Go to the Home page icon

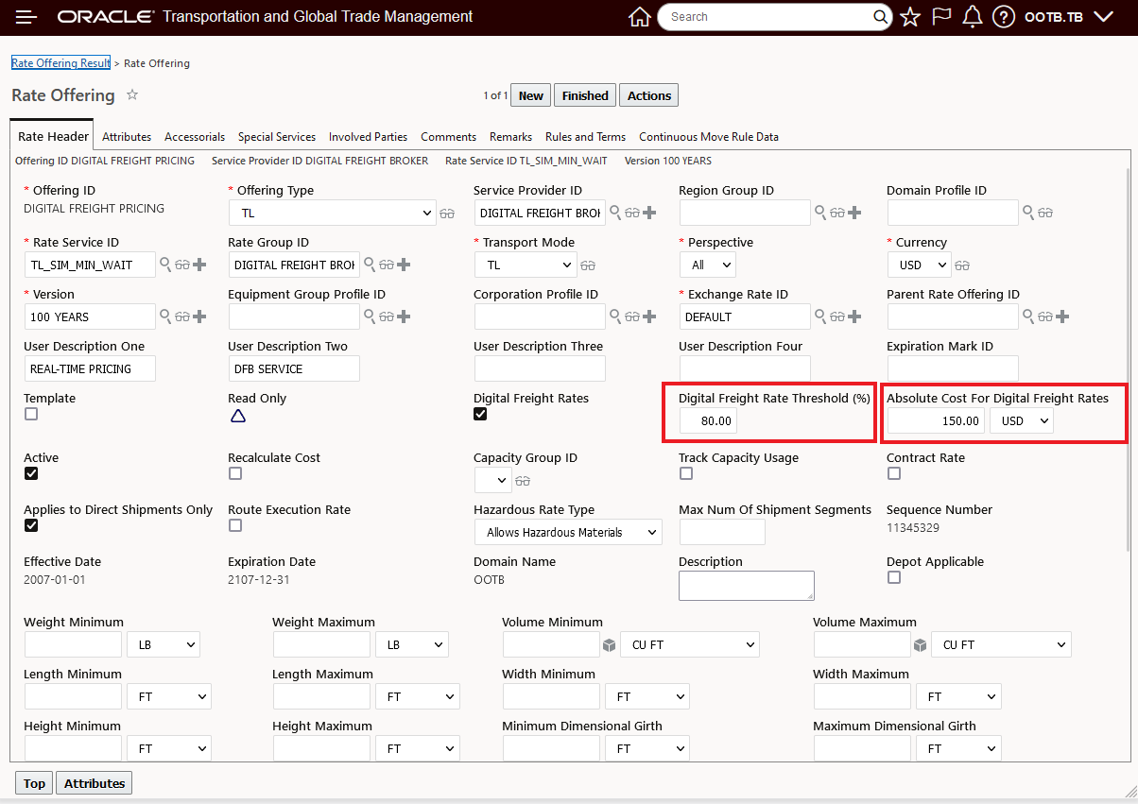click(640, 17)
